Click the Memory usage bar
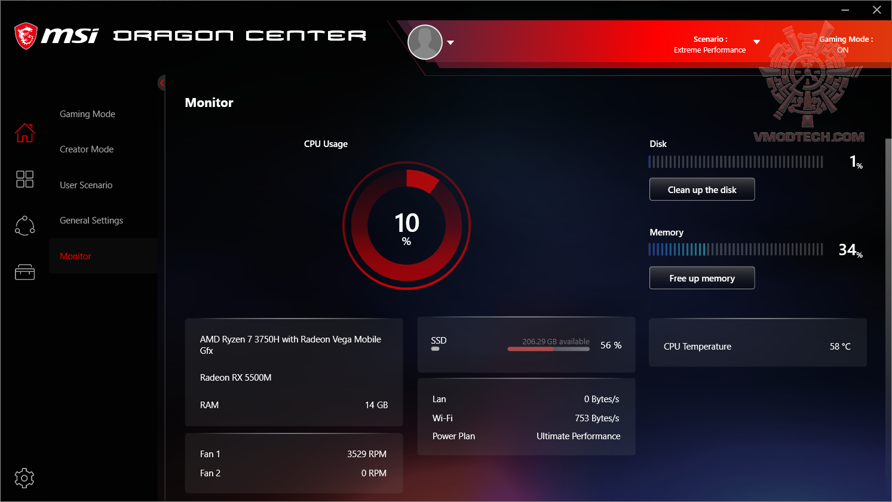Image resolution: width=892 pixels, height=502 pixels. coord(735,249)
